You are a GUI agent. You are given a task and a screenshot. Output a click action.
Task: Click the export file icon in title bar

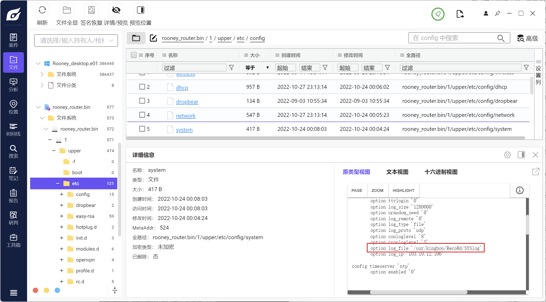(x=460, y=14)
